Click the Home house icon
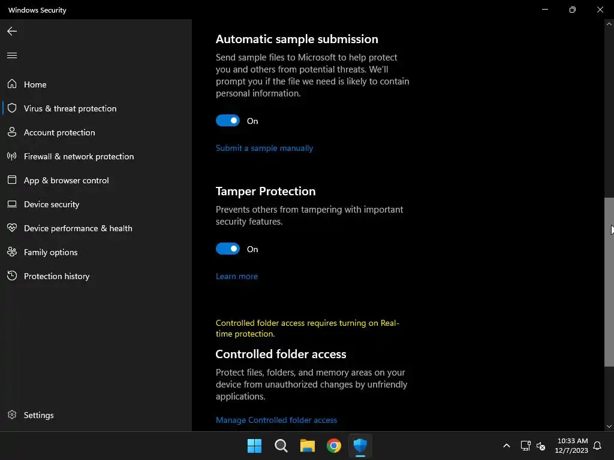 (x=12, y=84)
